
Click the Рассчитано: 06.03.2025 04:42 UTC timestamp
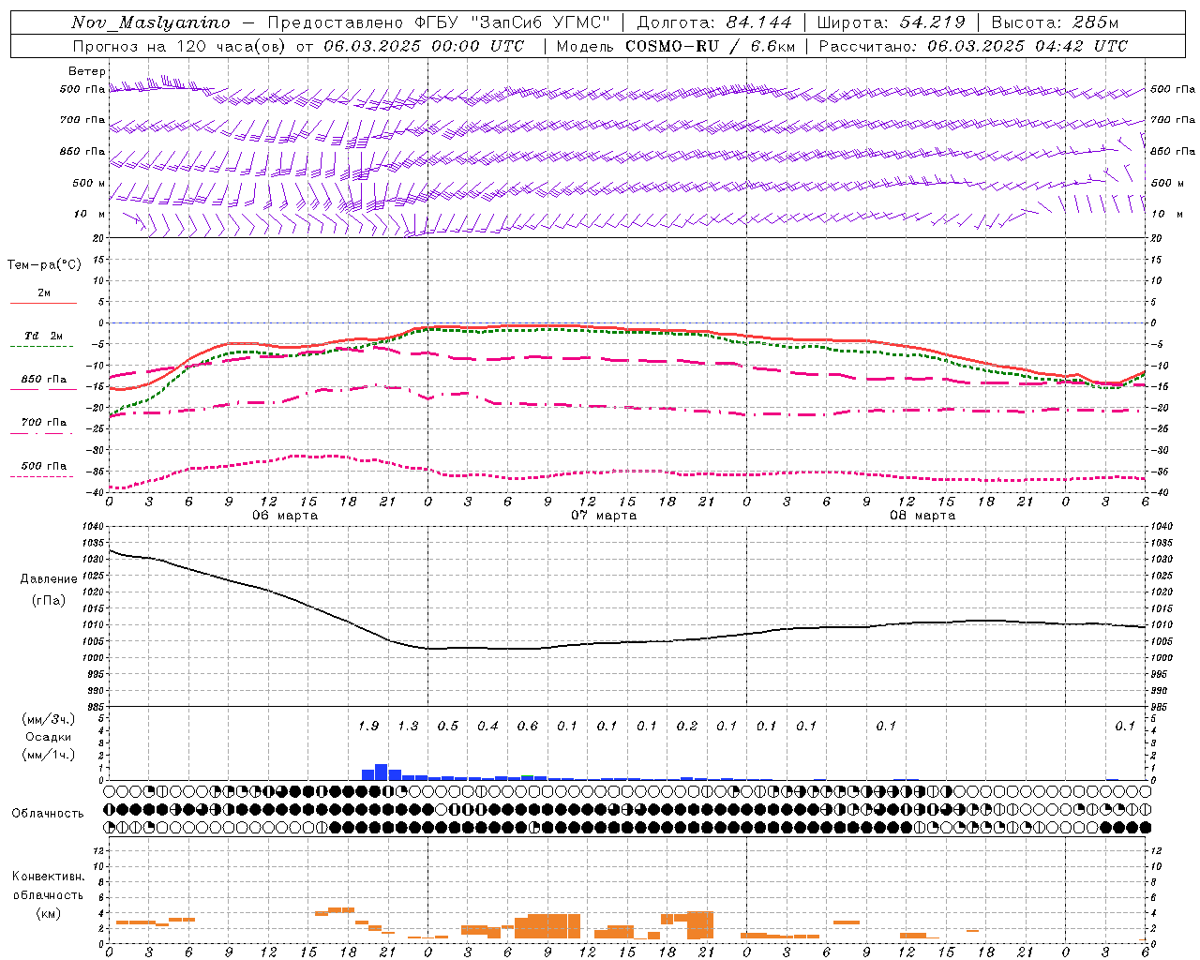(973, 46)
